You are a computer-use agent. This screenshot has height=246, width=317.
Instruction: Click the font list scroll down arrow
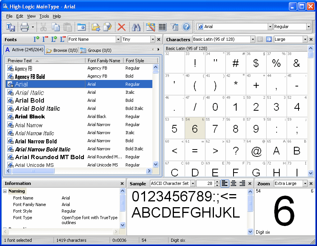[155, 165]
